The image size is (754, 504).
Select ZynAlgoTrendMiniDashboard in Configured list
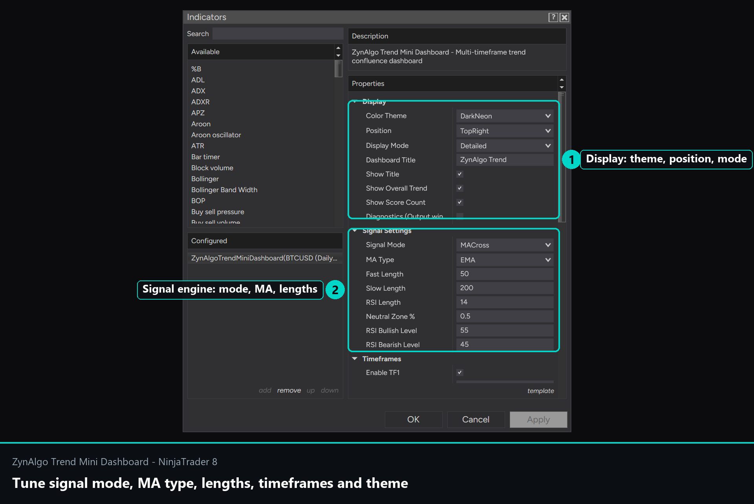tap(265, 258)
